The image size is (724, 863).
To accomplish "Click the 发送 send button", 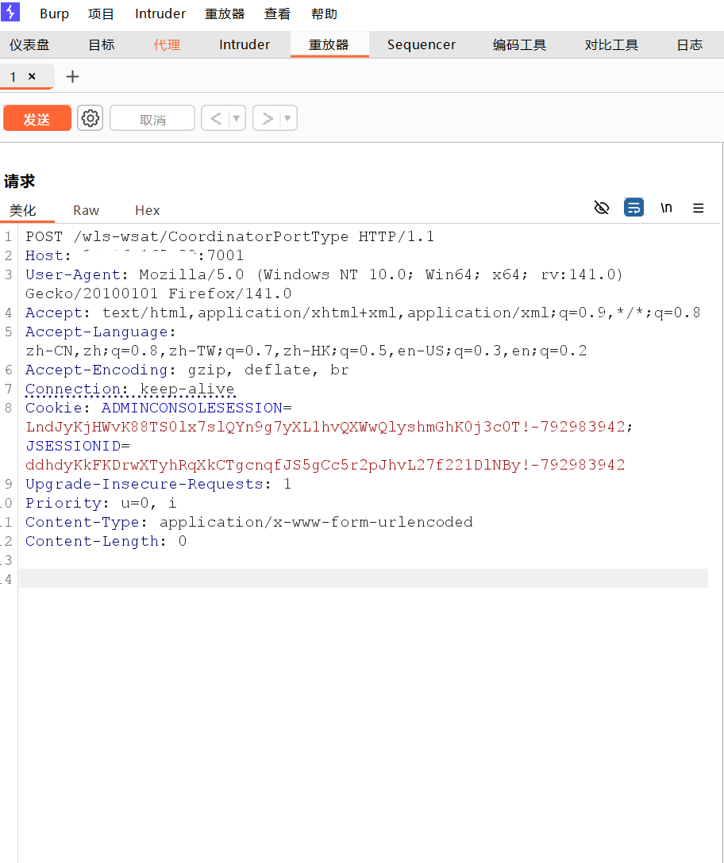I will (x=37, y=118).
